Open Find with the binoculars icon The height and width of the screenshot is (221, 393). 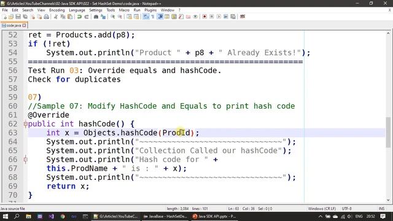(x=96, y=17)
